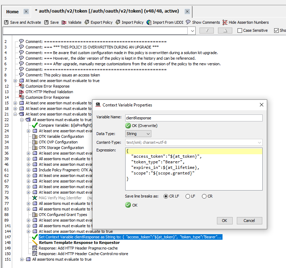This screenshot has width=286, height=268.
Task: Click the Show Comments speech bubble icon
Action: (x=188, y=22)
